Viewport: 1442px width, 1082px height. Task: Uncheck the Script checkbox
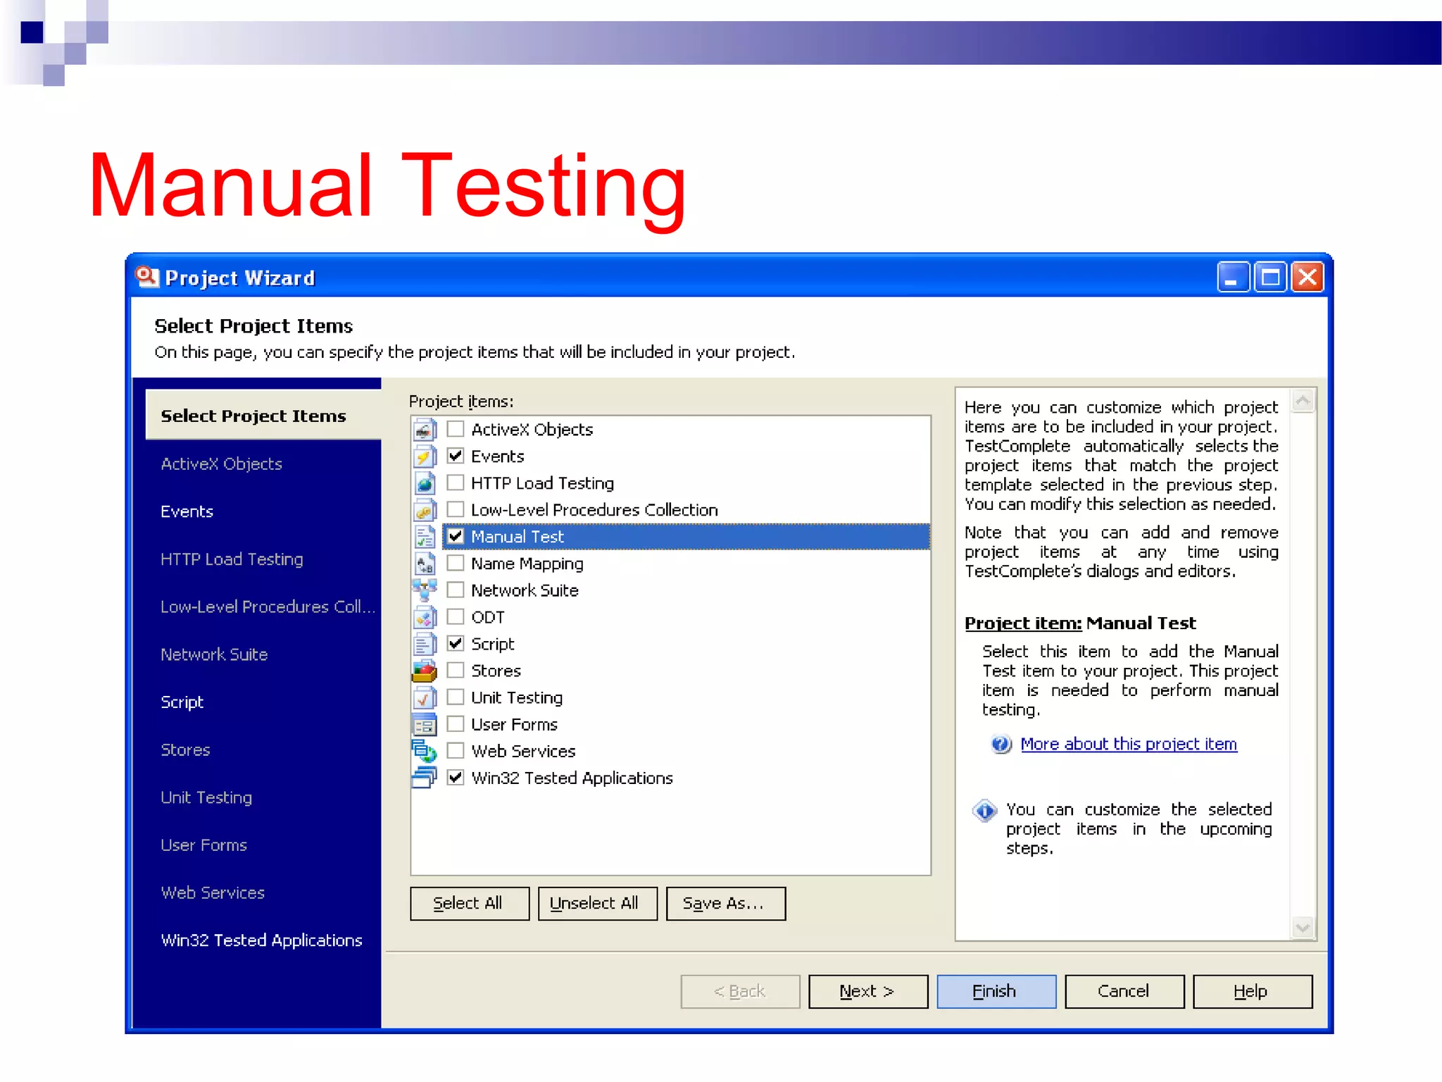point(456,643)
